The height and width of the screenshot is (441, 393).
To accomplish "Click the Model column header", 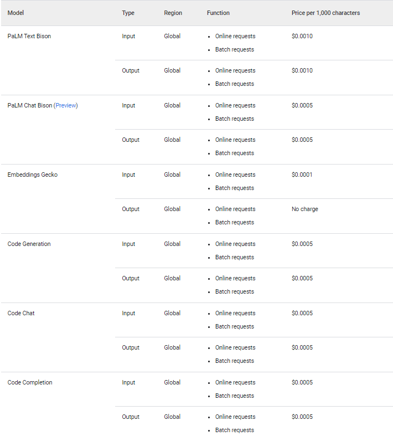I will (x=15, y=13).
